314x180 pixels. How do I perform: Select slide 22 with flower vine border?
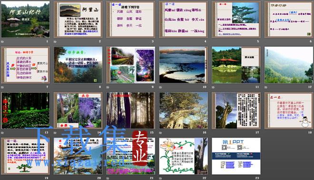coord(184,156)
